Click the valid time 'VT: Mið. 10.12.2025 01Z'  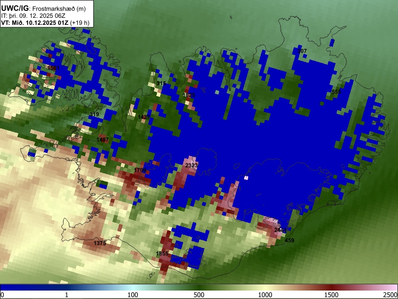[35, 22]
